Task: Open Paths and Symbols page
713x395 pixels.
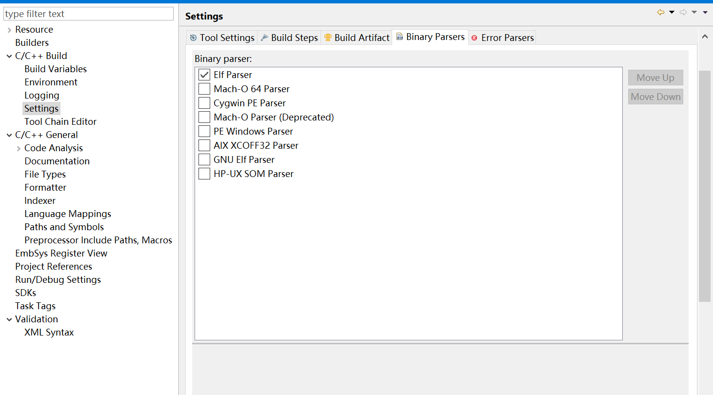Action: click(x=64, y=227)
